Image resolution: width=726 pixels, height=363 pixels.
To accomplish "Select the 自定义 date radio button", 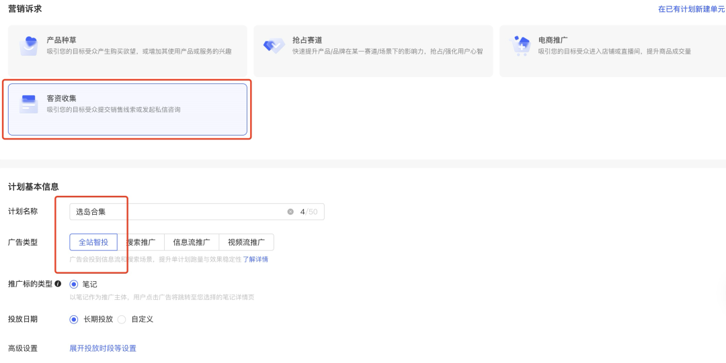I will click(122, 319).
